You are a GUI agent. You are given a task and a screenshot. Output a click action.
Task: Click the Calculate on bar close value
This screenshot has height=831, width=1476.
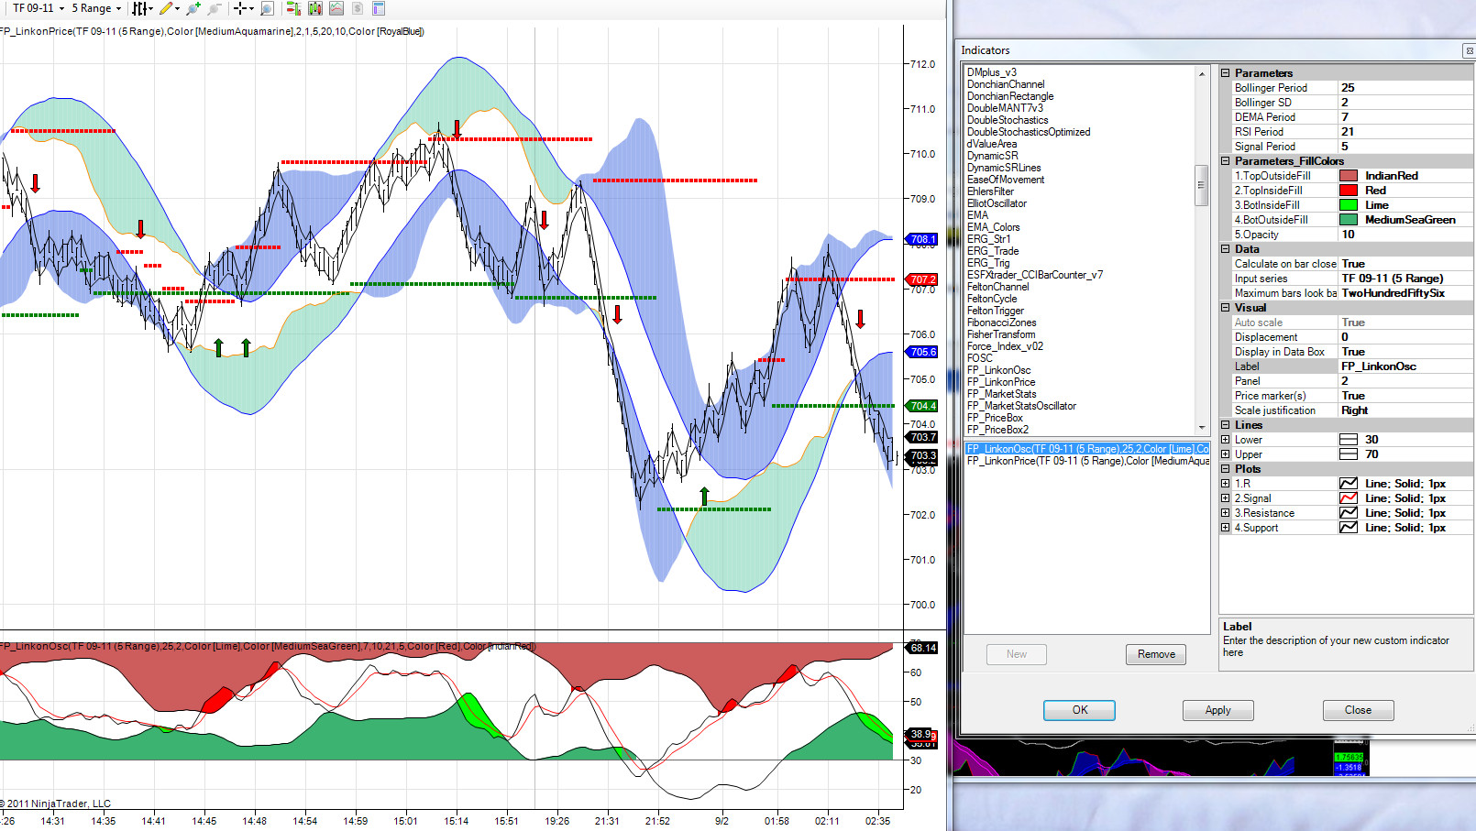pyautogui.click(x=1405, y=264)
